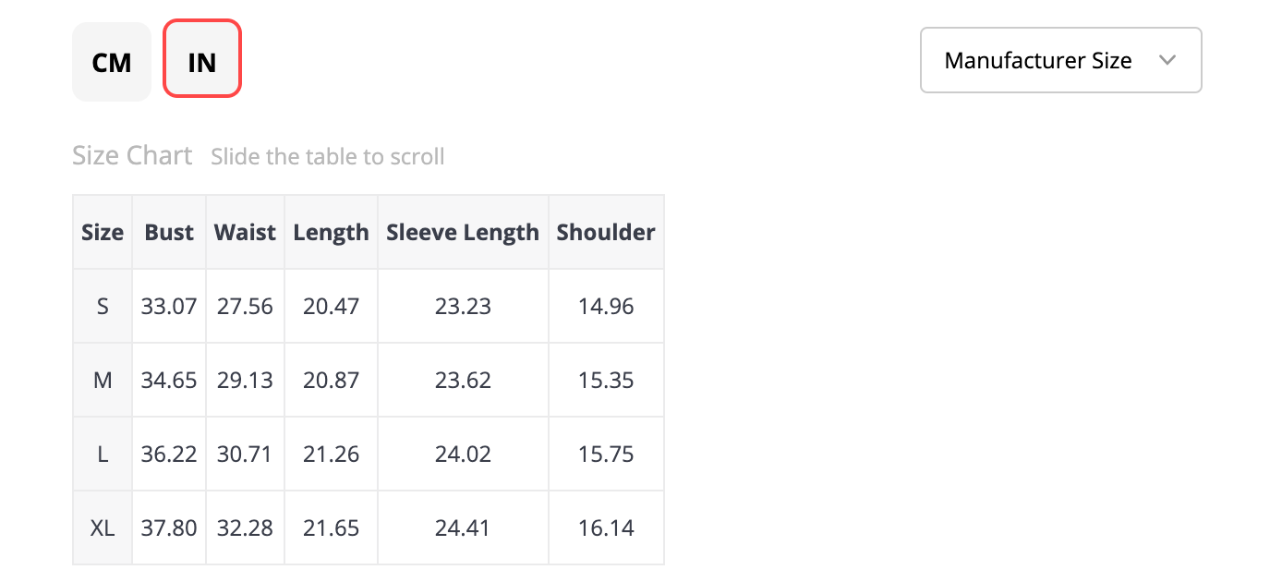Click bust value 33.07 for size S
1282x582 pixels.
click(169, 306)
